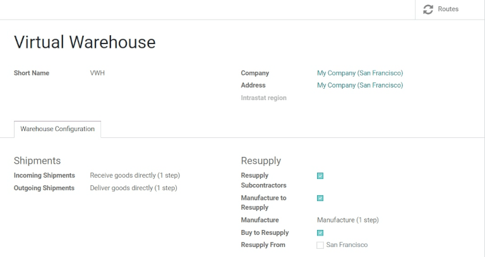Click the Incoming Shipments label
Viewport: 485px width, 257px height.
click(x=44, y=176)
